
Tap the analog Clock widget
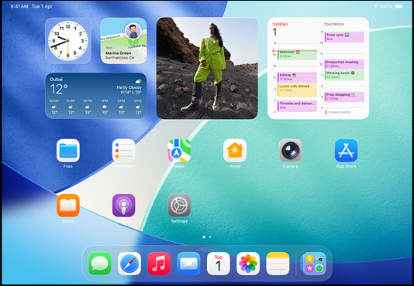[x=68, y=41]
